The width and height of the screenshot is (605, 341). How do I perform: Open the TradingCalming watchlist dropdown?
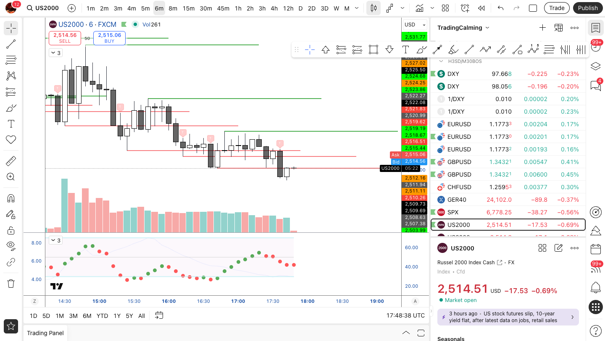click(463, 28)
